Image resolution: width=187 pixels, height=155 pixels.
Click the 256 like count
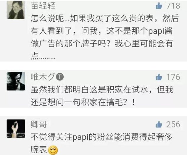[173, 124]
